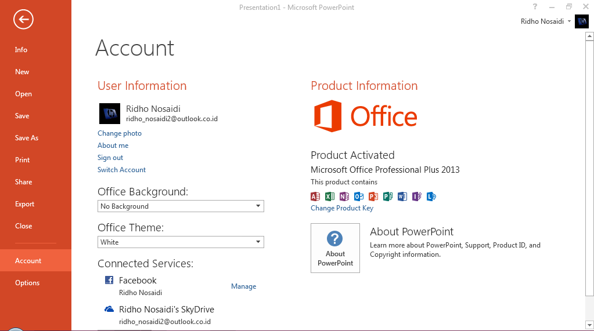Click the scrollbar down arrow
Screen dimensions: 594x331
(589, 325)
